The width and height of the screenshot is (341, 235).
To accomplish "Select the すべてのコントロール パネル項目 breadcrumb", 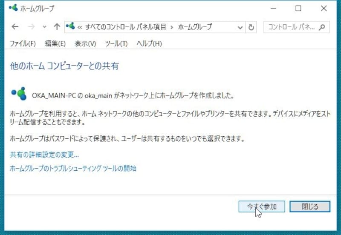I will pyautogui.click(x=125, y=27).
